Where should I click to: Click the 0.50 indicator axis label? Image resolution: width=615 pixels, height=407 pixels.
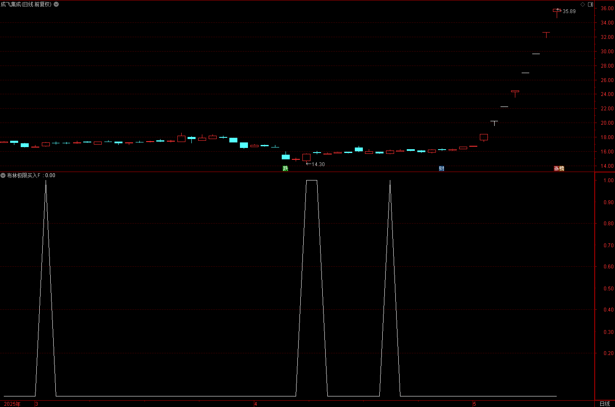[609, 289]
